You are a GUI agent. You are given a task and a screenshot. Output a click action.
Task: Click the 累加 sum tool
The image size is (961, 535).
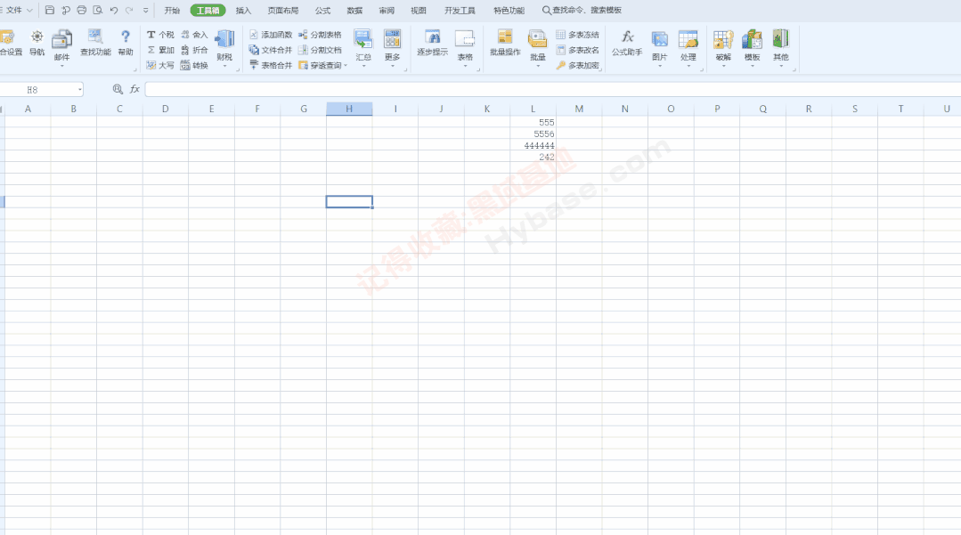pos(160,50)
